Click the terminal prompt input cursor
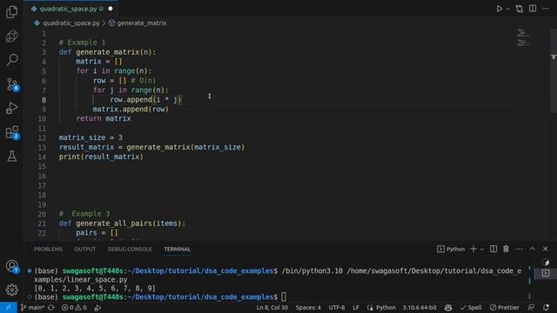The height and width of the screenshot is (313, 557). (284, 296)
